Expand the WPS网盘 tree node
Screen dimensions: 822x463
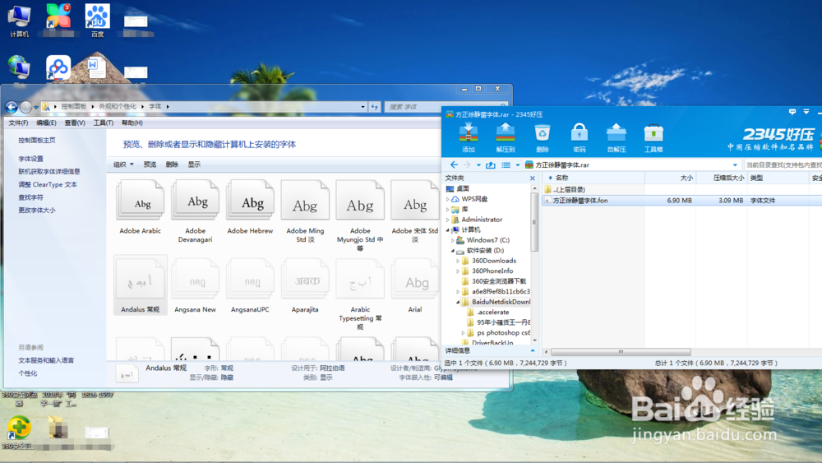coord(447,199)
